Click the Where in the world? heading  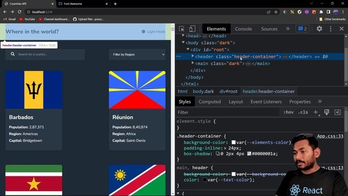click(32, 32)
